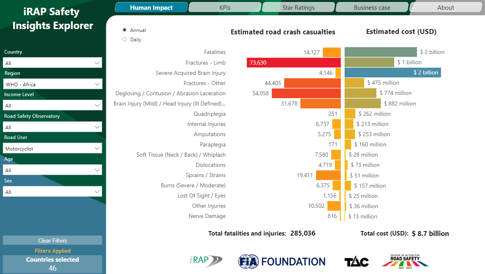Click the Lost Of Sight / Eyes label

pyautogui.click(x=201, y=195)
